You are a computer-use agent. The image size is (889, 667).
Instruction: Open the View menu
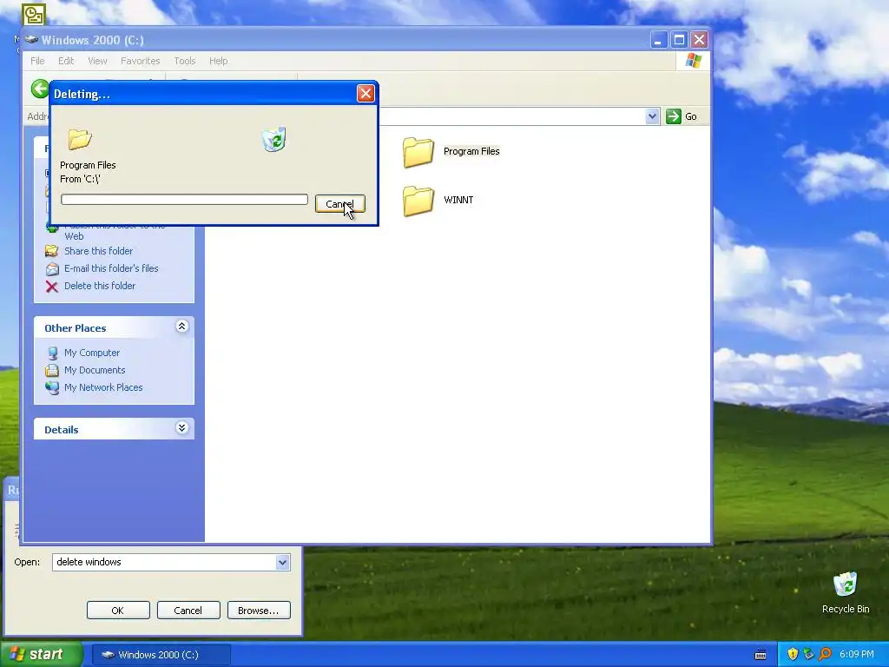tap(97, 61)
